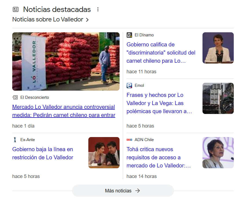The height and width of the screenshot is (200, 240).
Task: Open Frases y hechos por Lo Valledor article
Action: tap(159, 103)
